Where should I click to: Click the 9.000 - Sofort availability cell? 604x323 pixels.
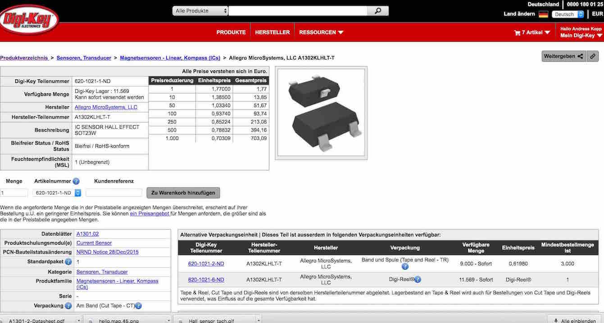(476, 264)
